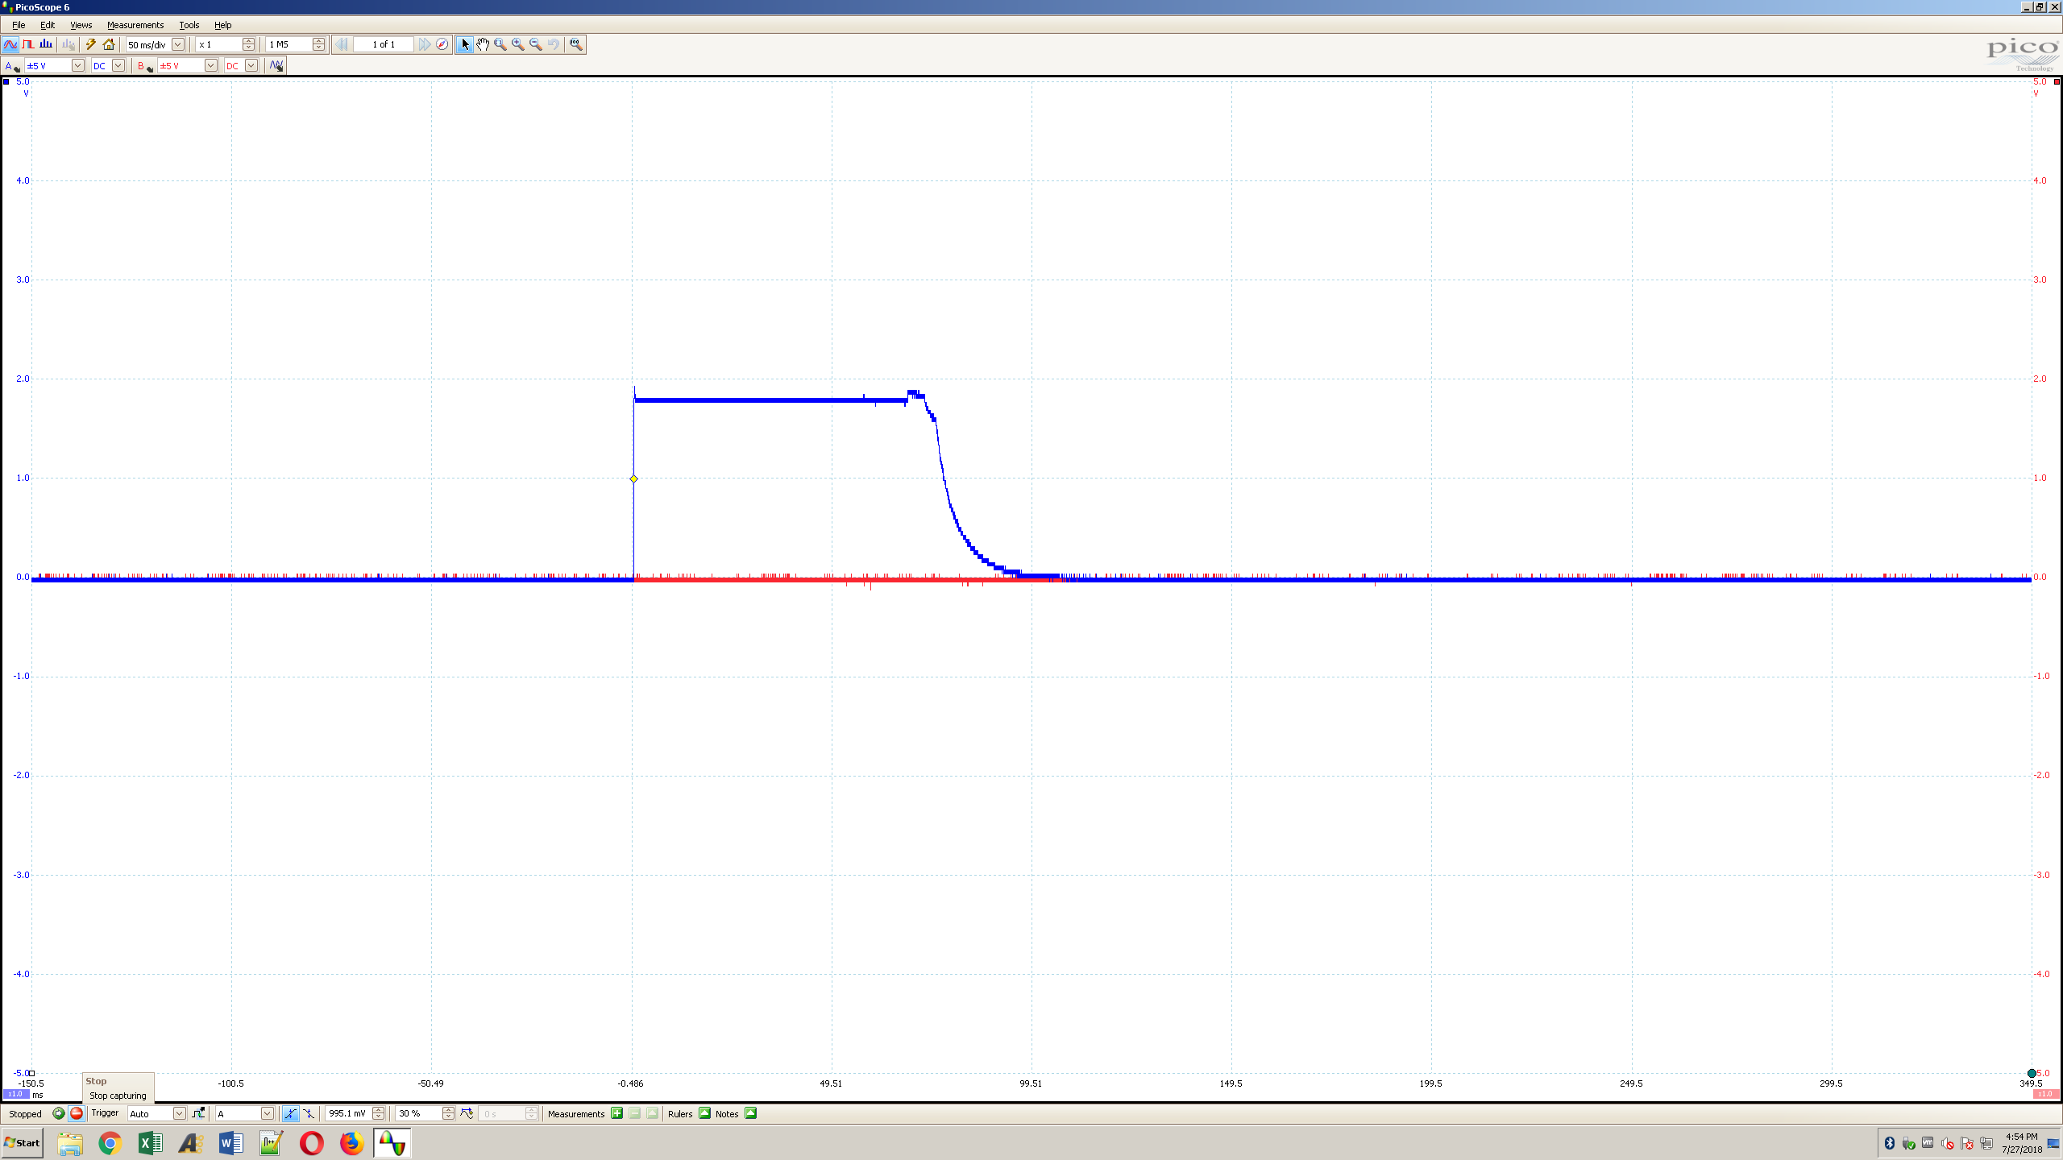2063x1160 pixels.
Task: Open the Tools menu
Action: [189, 25]
